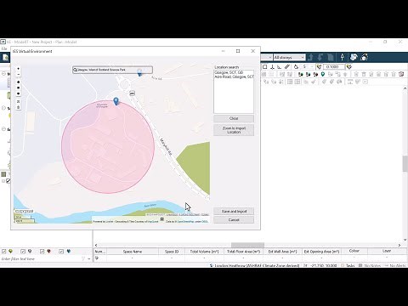Image resolution: width=408 pixels, height=306 pixels.
Task: Select 'Acre Road, Glasgow' search result
Action: [x=234, y=76]
